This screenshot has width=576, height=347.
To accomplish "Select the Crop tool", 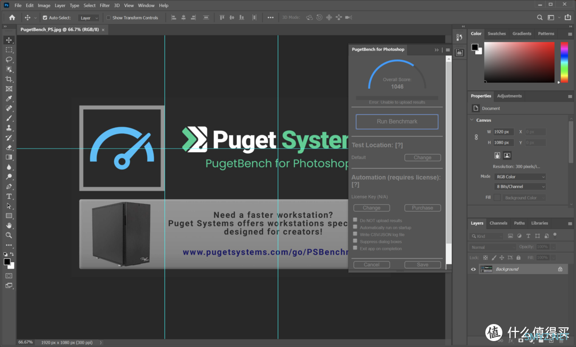I will tap(9, 79).
